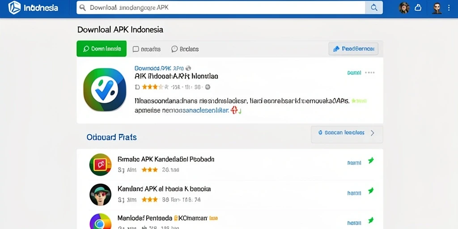Click green star on third list row
Screen dimensions: 458x229
371,220
